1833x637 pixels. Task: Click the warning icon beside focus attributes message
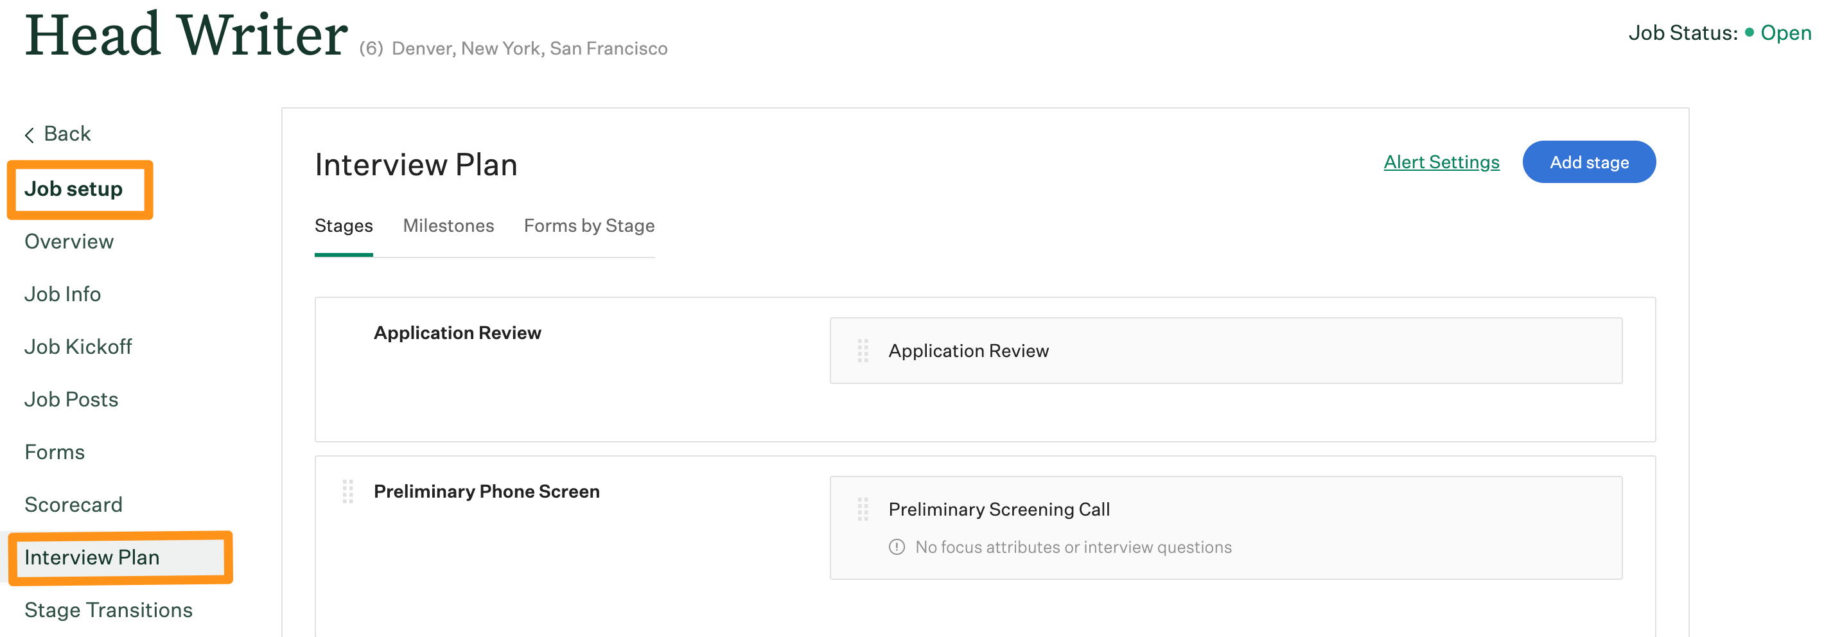coord(896,547)
